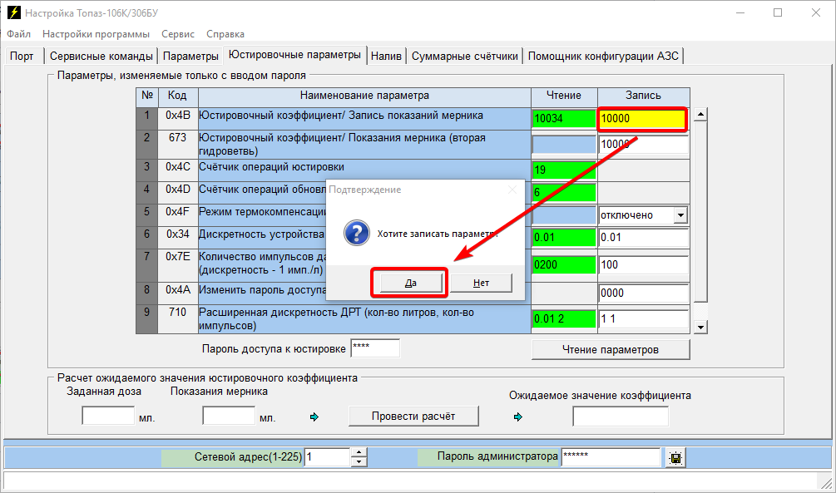Open the Справка menu

pyautogui.click(x=225, y=34)
